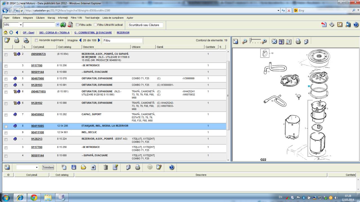Screen dimensions: 360x202
Task: Click the REZERVOR breadcrumb link
Action: [123, 33]
